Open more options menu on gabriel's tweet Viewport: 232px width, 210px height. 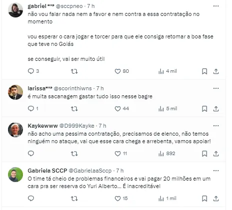pyautogui.click(x=216, y=6)
